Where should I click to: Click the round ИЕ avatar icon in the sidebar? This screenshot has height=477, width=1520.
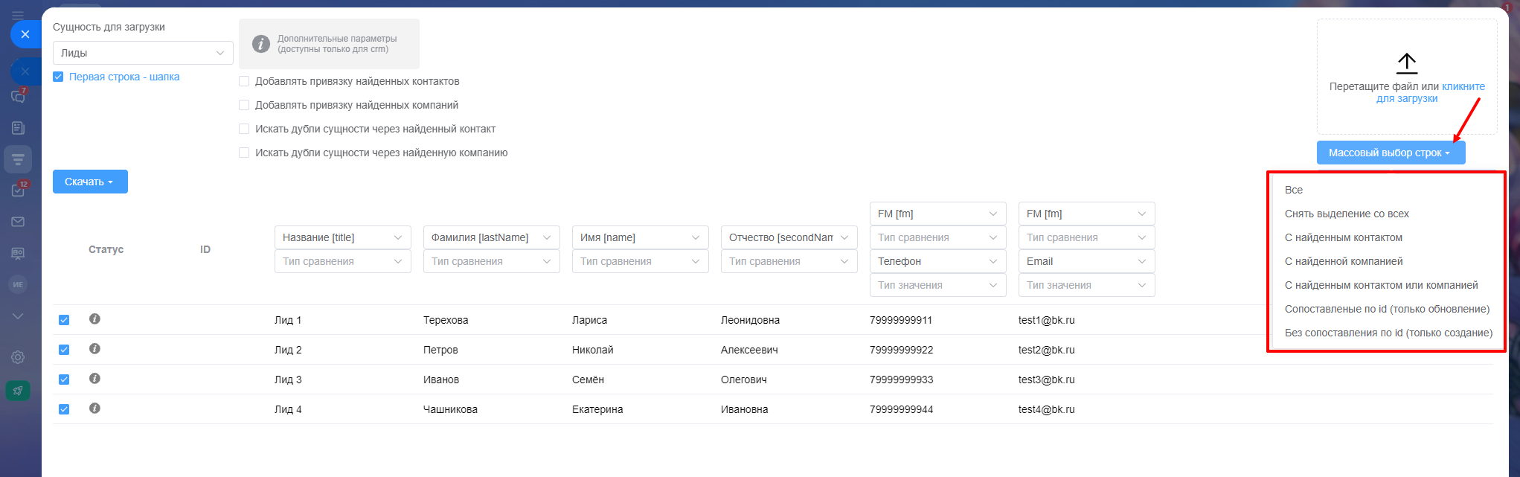18,284
